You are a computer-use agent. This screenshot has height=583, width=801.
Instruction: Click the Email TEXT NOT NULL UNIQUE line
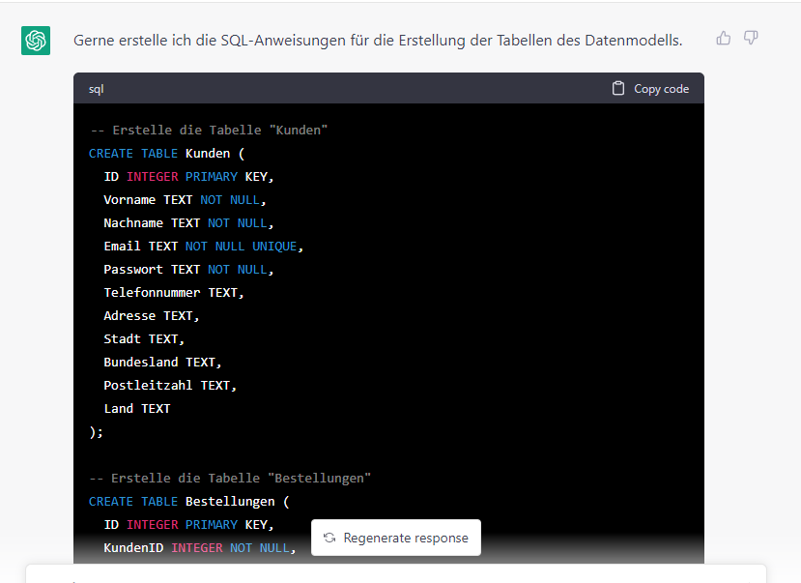203,246
